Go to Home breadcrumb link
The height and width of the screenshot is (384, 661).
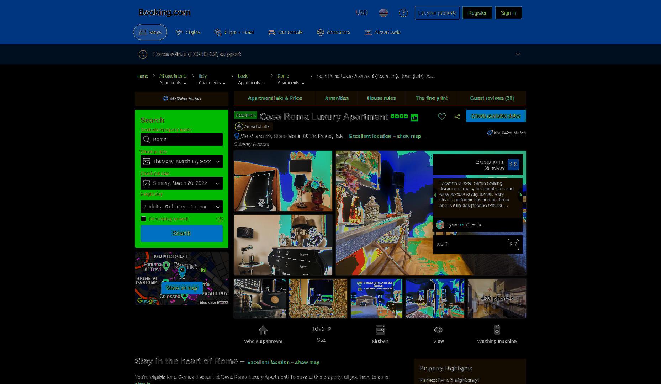(x=142, y=76)
